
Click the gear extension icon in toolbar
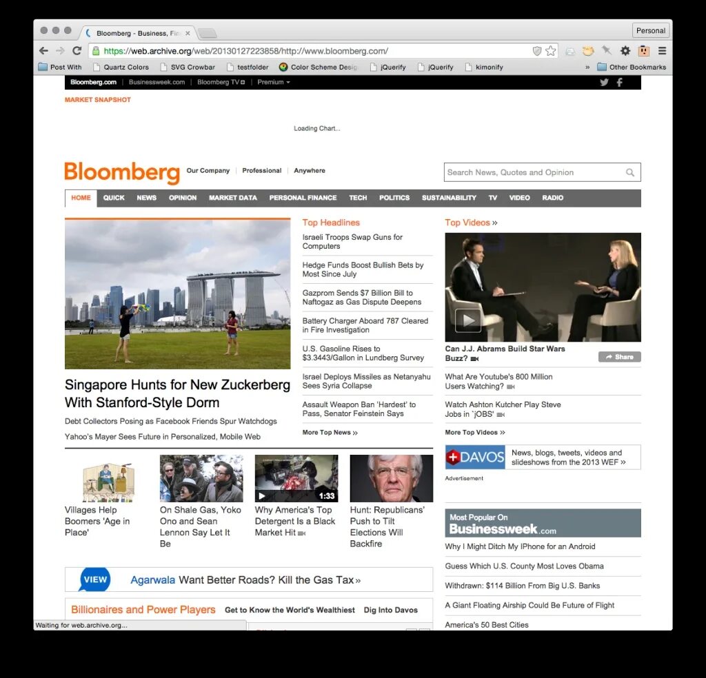[625, 51]
